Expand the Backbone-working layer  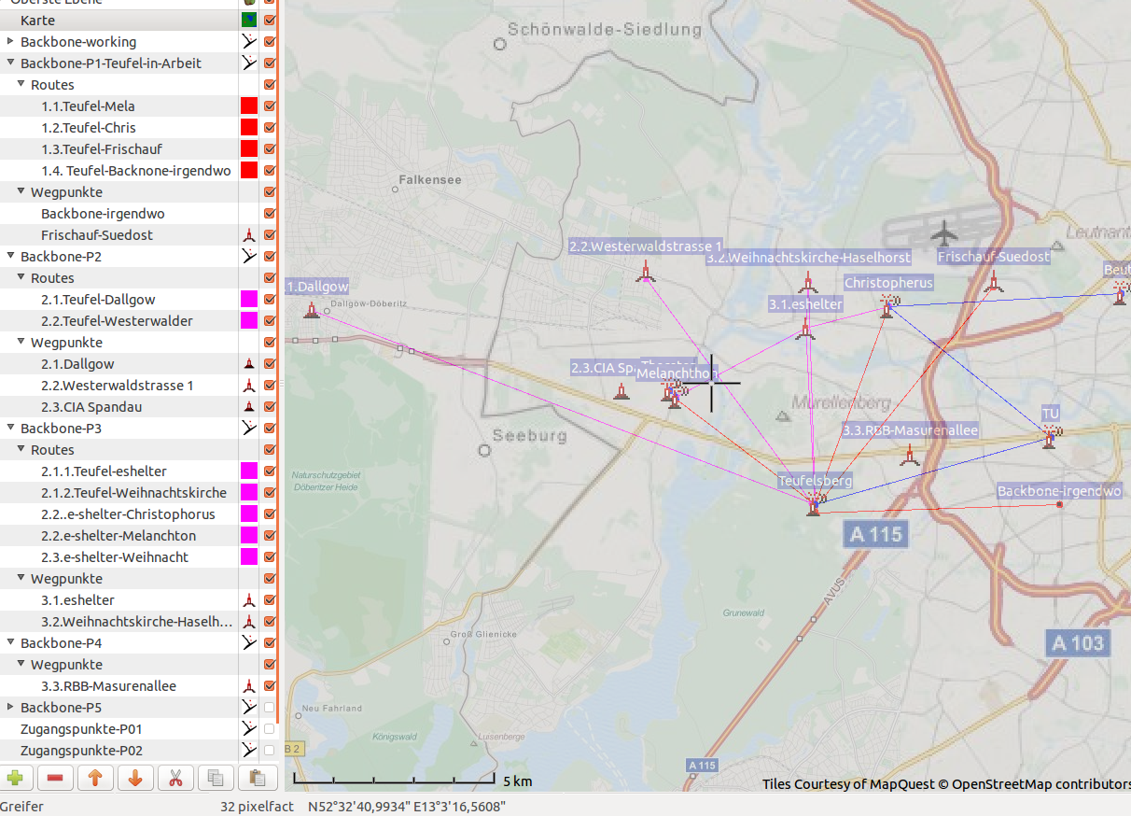10,42
